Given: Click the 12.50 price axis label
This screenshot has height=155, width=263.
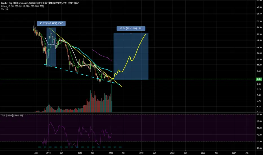Looking at the screenshot, I should [x=259, y=59].
